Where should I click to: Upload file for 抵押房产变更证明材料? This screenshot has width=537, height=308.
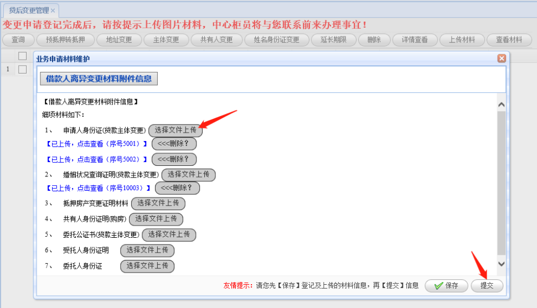158,203
